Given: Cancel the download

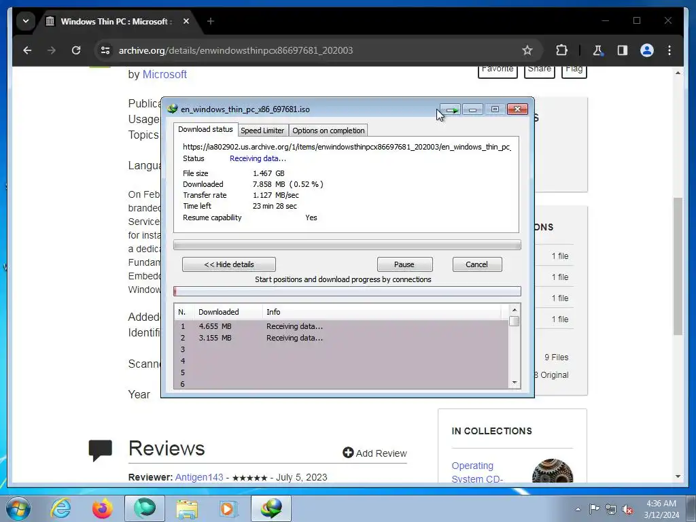Looking at the screenshot, I should [x=476, y=264].
